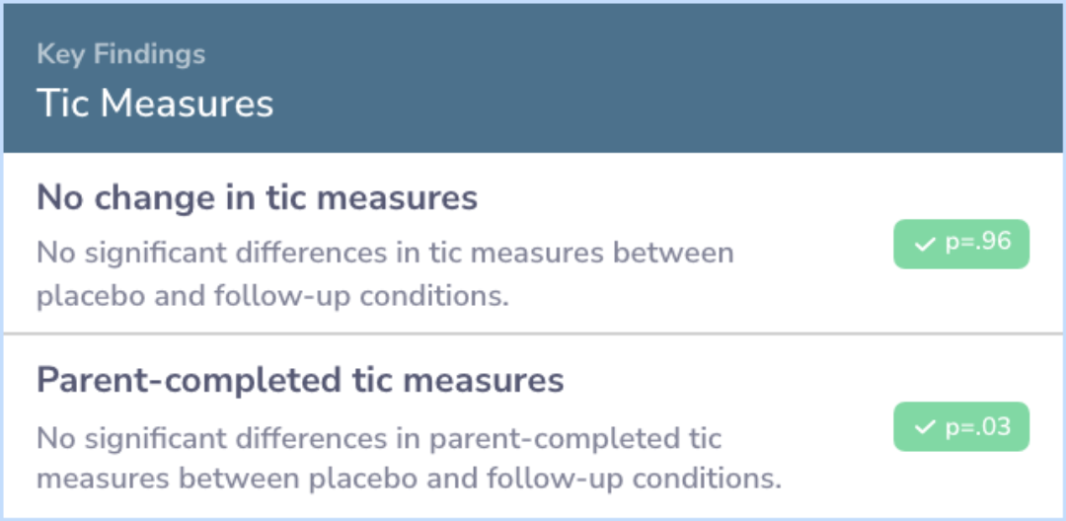Open the No change in tic measures heading
The image size is (1066, 521).
[257, 197]
